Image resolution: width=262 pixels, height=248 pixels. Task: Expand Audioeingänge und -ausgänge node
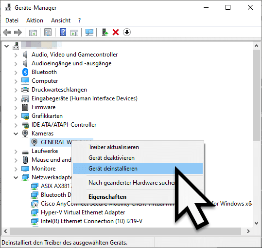tap(16, 64)
